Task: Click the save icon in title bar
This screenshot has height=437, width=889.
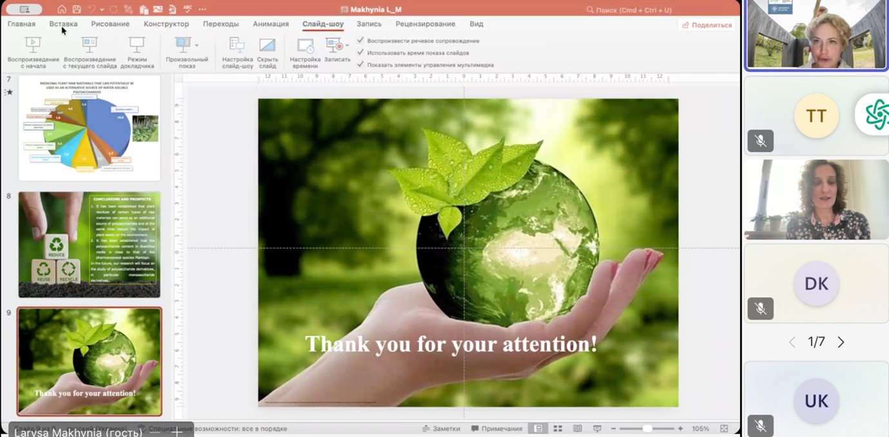Action: [x=77, y=10]
